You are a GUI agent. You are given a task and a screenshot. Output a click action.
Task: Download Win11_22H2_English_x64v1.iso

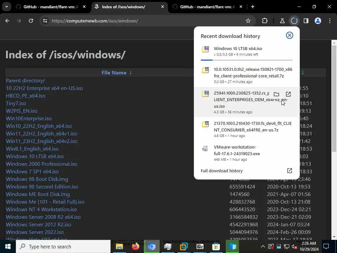click(41, 134)
